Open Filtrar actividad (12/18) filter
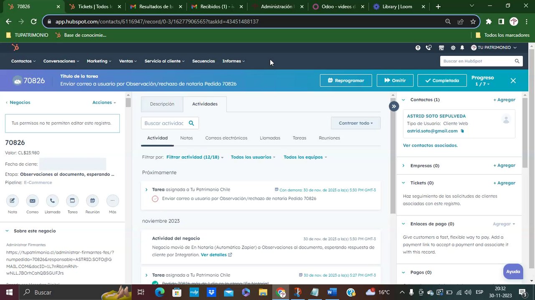 [195, 157]
